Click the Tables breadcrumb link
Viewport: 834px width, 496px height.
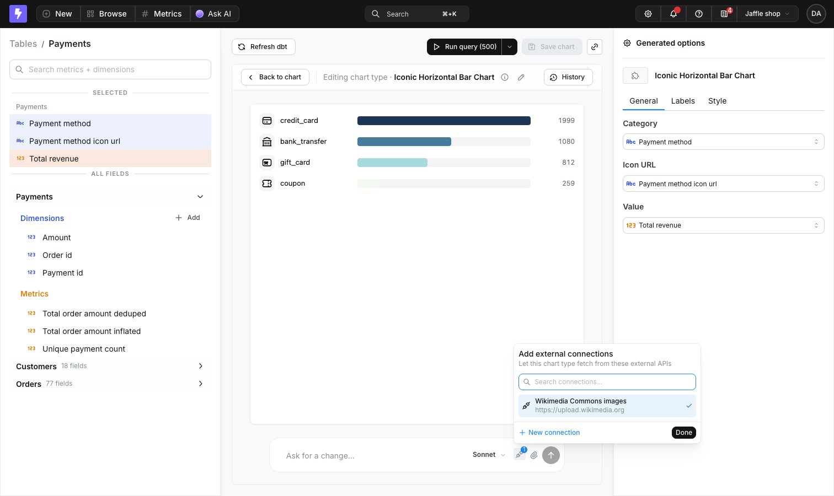23,44
